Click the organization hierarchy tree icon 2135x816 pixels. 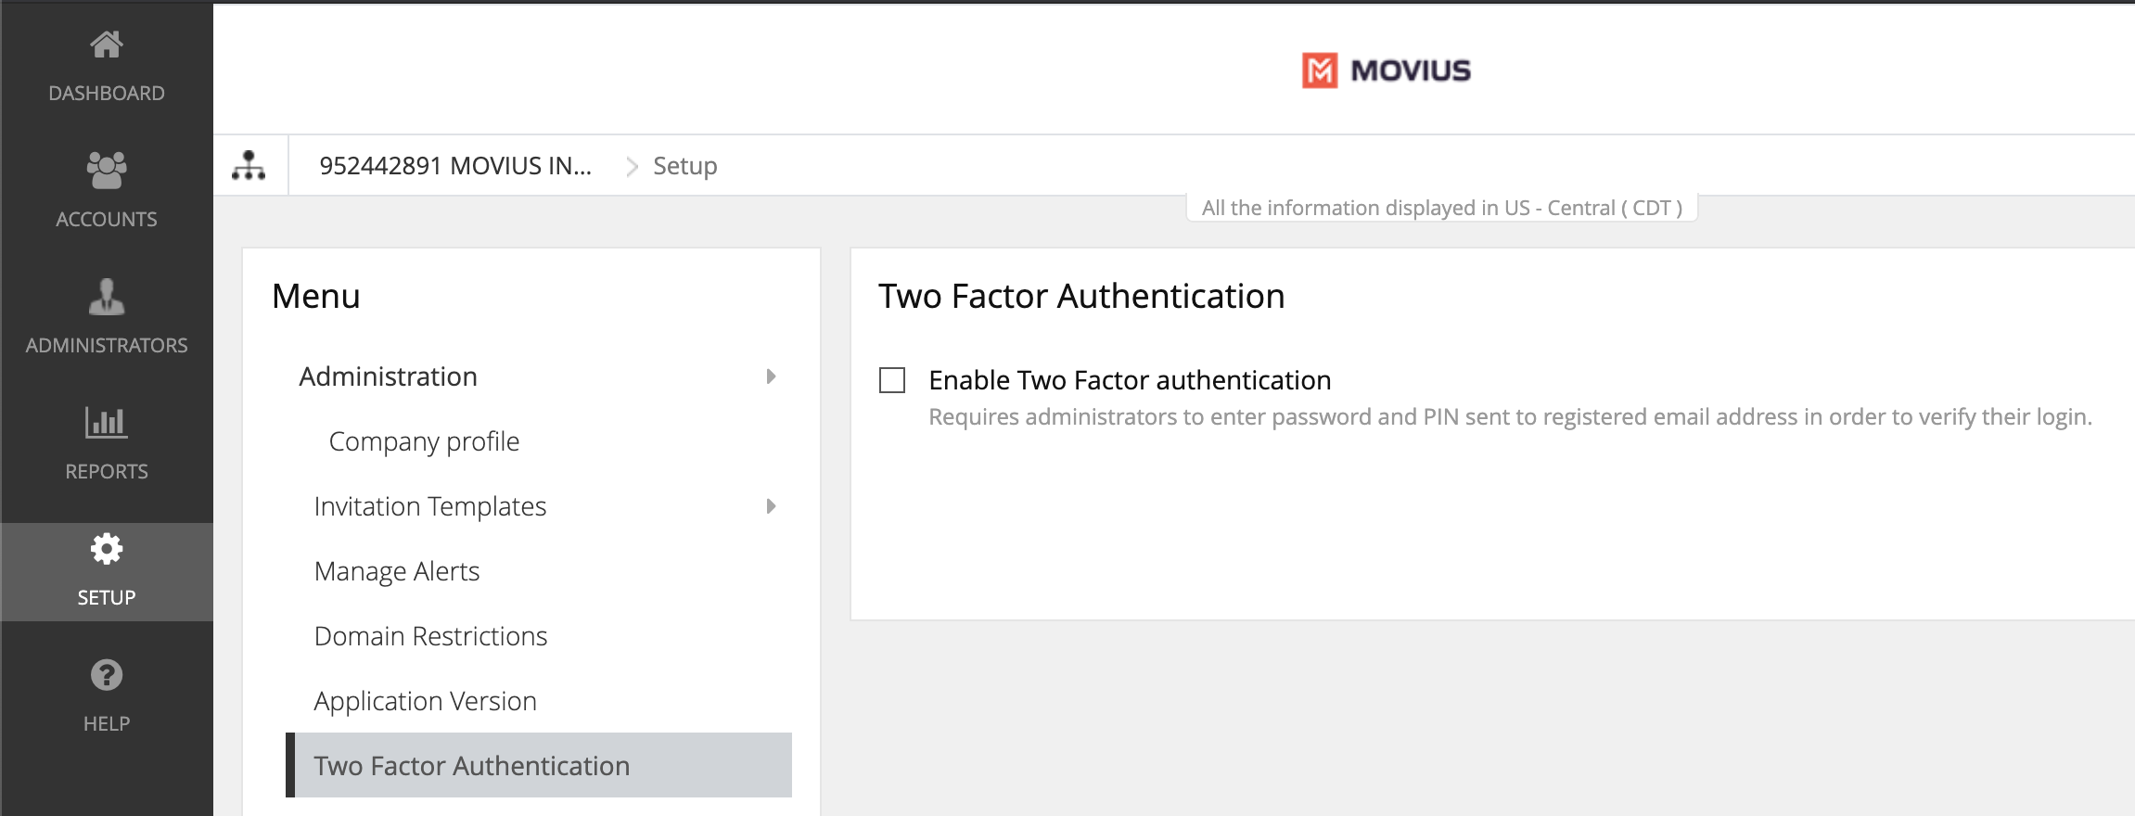pos(249,166)
